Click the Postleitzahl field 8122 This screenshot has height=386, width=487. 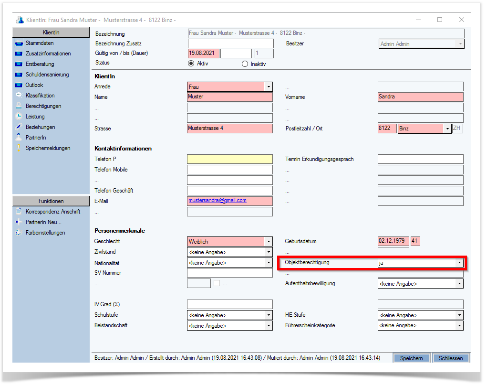coord(387,129)
